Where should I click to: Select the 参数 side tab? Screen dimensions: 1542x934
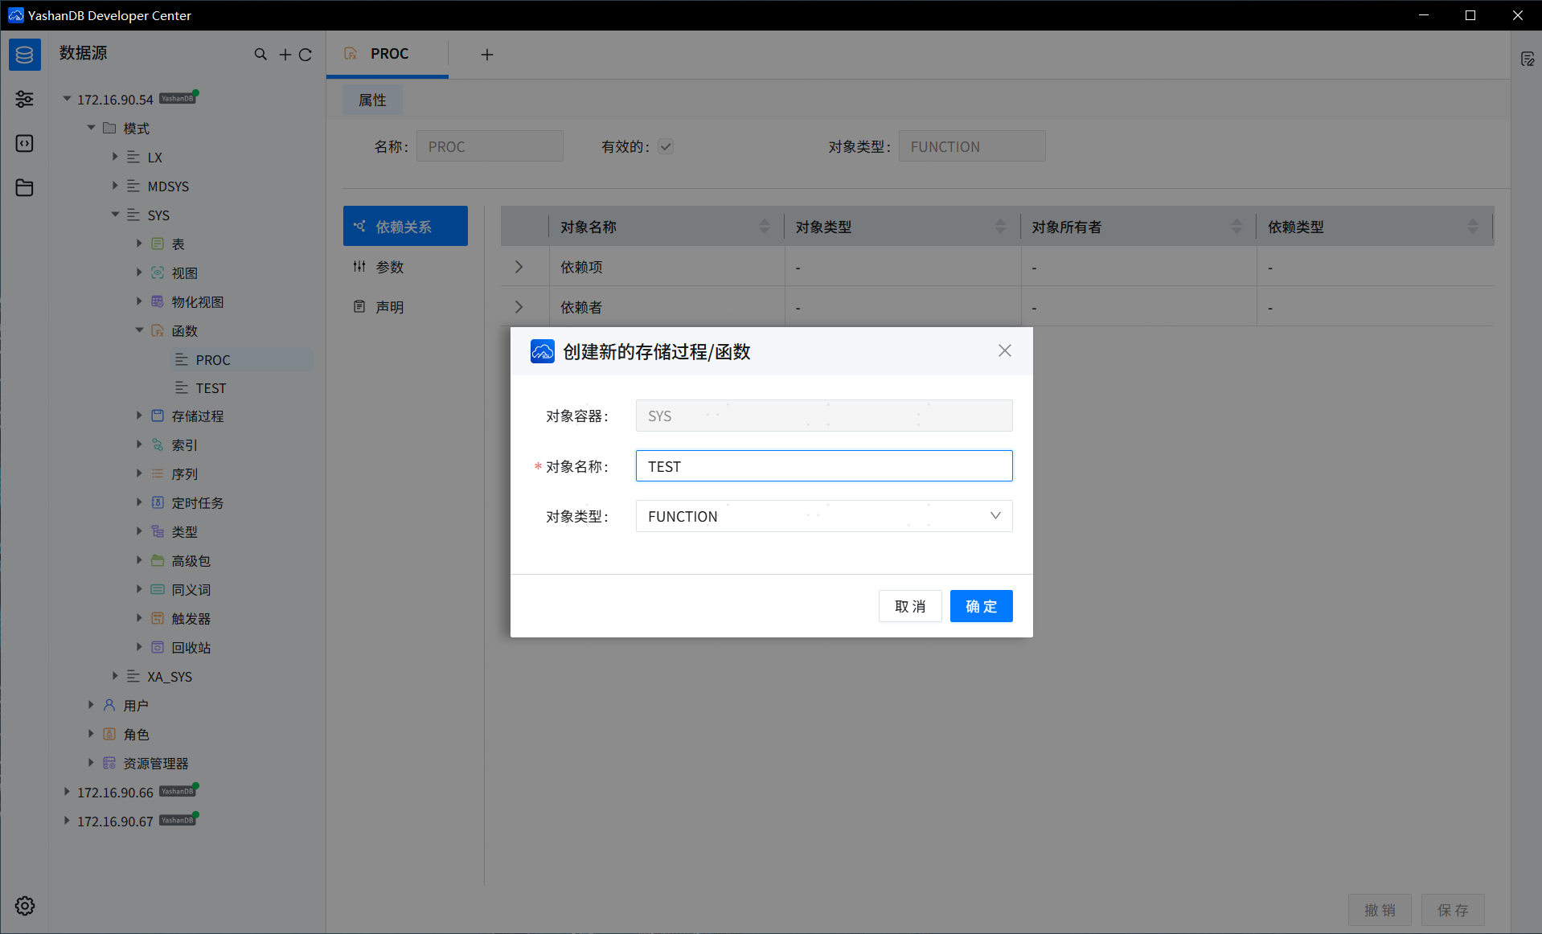coord(405,267)
